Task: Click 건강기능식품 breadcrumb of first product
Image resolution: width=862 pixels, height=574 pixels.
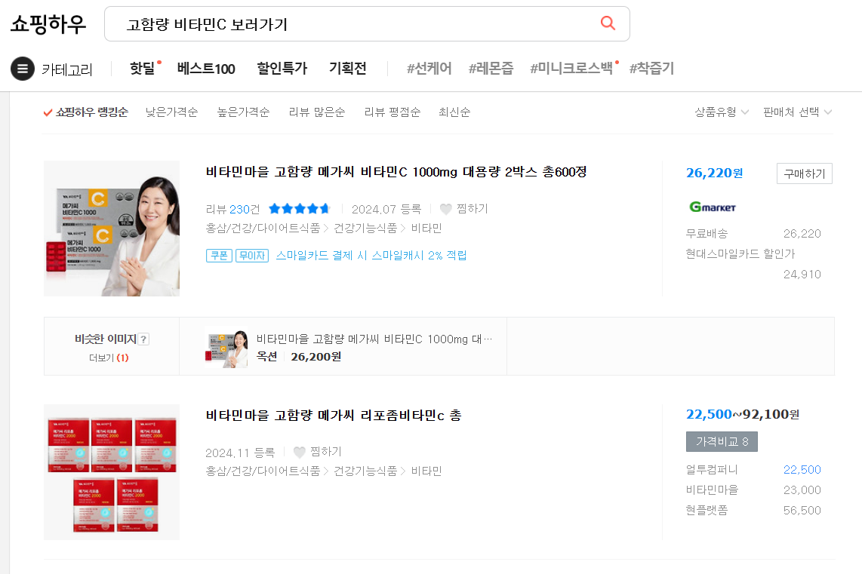Action: (365, 229)
